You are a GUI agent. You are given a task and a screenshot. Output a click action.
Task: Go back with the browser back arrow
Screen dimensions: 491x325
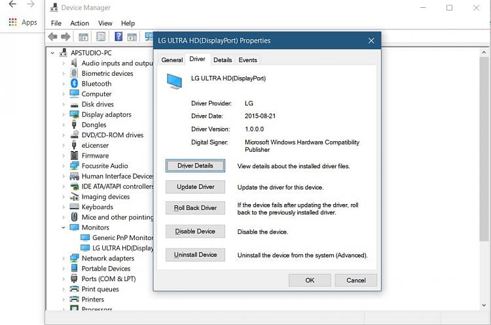coord(12,4)
